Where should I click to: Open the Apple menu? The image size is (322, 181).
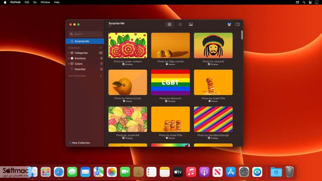pos(5,2)
